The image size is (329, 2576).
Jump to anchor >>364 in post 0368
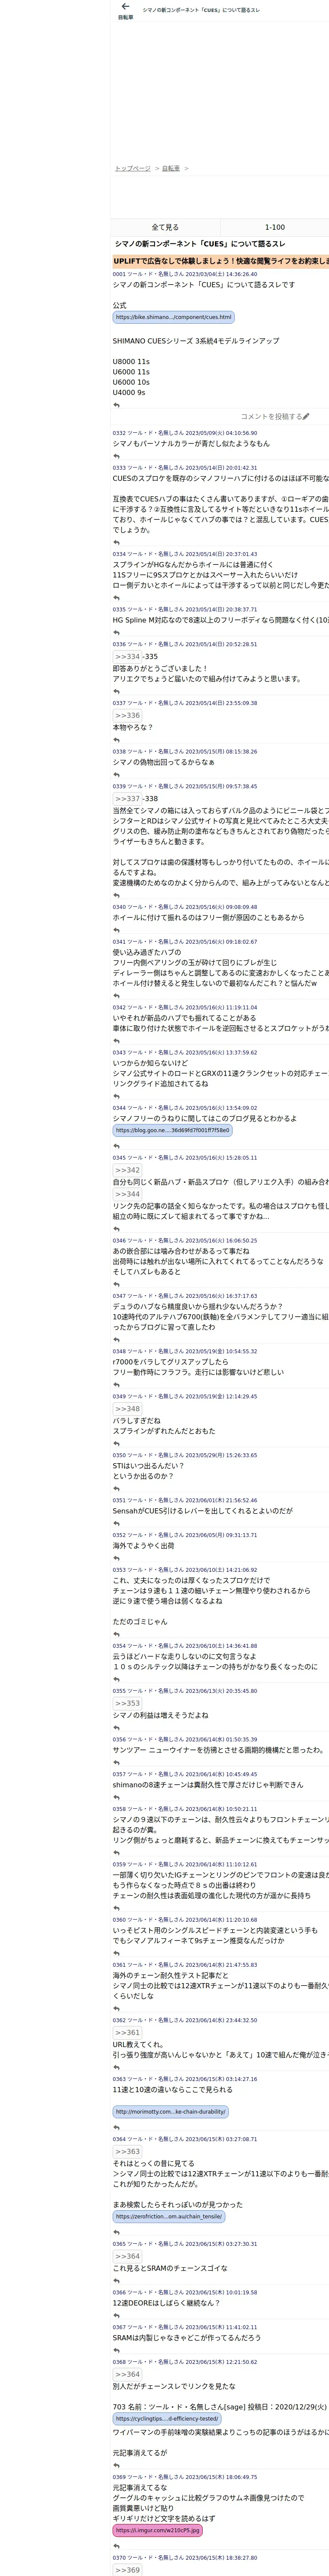click(128, 2374)
